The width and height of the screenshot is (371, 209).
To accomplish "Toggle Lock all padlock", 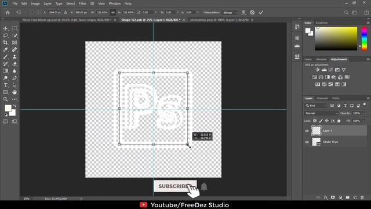I will [339, 121].
